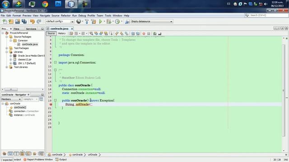The width and height of the screenshot is (289, 162).
Task: Open the Refactor menu
Action: 66,16
